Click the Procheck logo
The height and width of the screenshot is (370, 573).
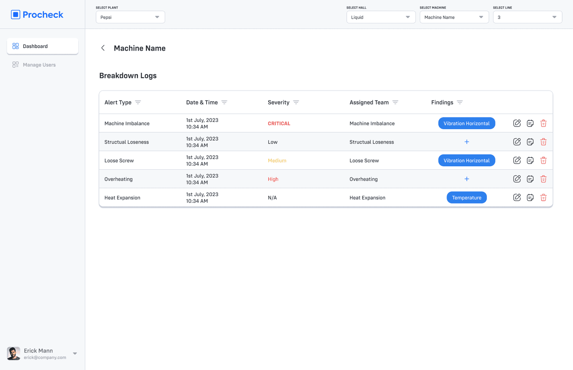coord(37,15)
